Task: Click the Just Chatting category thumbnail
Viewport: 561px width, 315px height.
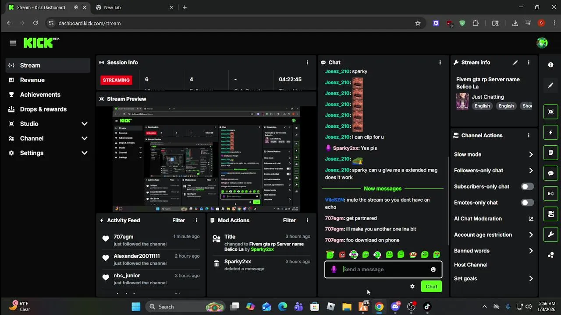Action: (x=462, y=101)
